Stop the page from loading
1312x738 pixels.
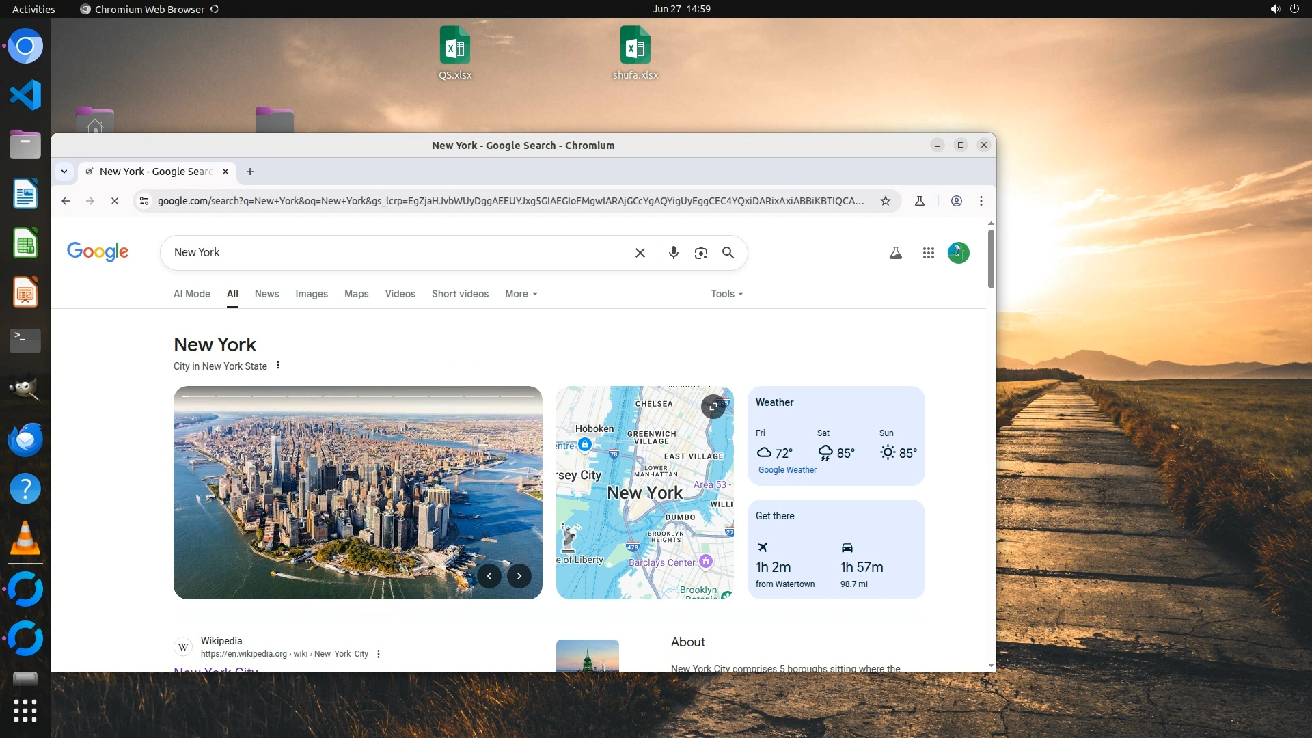click(x=115, y=201)
